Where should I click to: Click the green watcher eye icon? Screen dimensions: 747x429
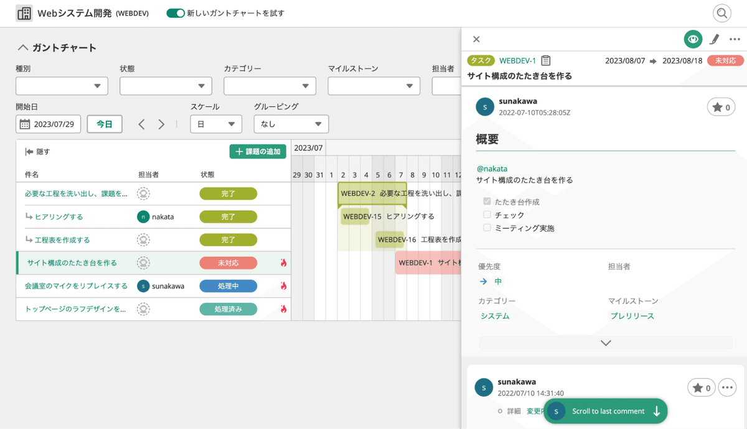(x=693, y=39)
